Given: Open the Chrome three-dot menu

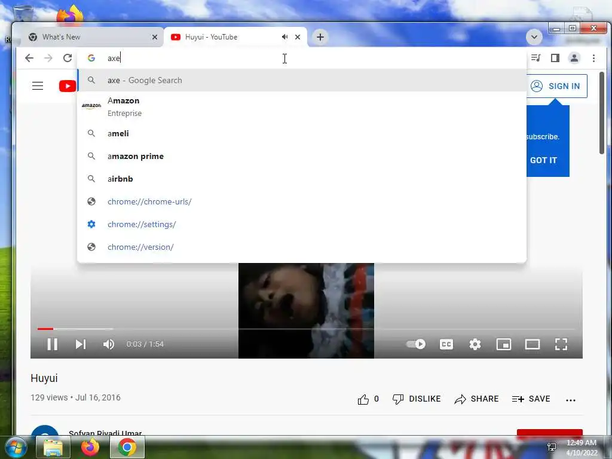Looking at the screenshot, I should [x=593, y=58].
